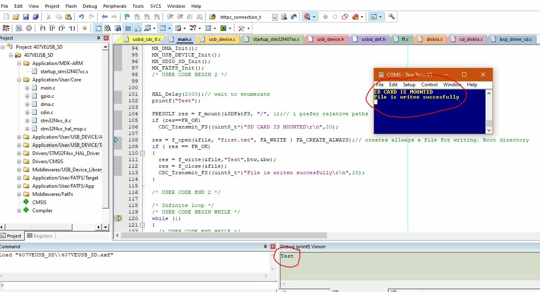
Task: Select the Compiler item in project tree
Action: tap(42, 211)
